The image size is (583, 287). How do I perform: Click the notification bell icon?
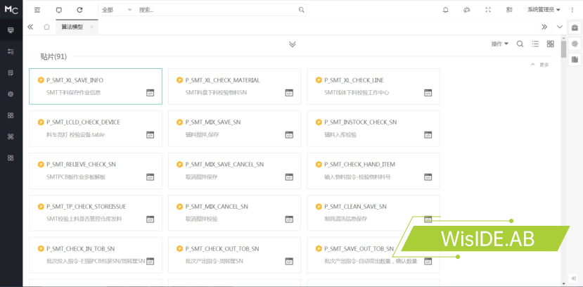445,10
